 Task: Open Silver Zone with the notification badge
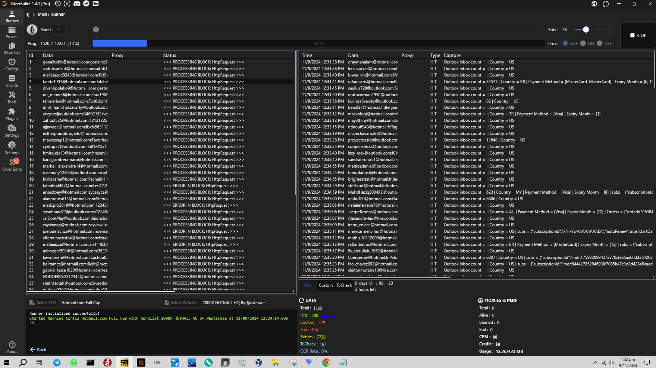point(12,165)
